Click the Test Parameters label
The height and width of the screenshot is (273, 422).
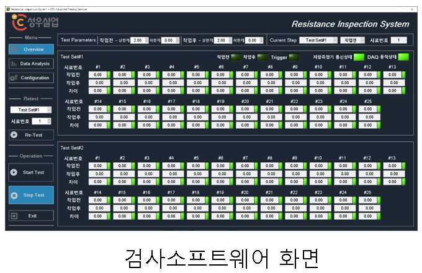78,40
